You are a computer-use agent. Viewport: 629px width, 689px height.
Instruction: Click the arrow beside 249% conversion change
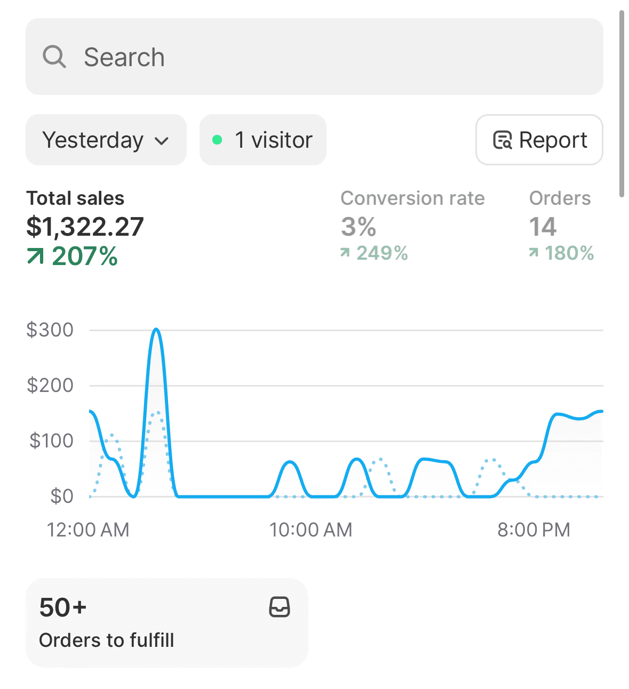coord(345,253)
